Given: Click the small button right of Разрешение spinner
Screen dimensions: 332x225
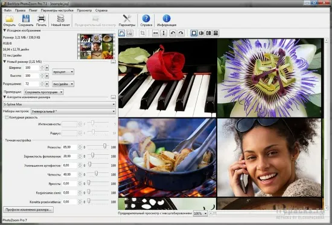Looking at the screenshot, I should coord(47,83).
